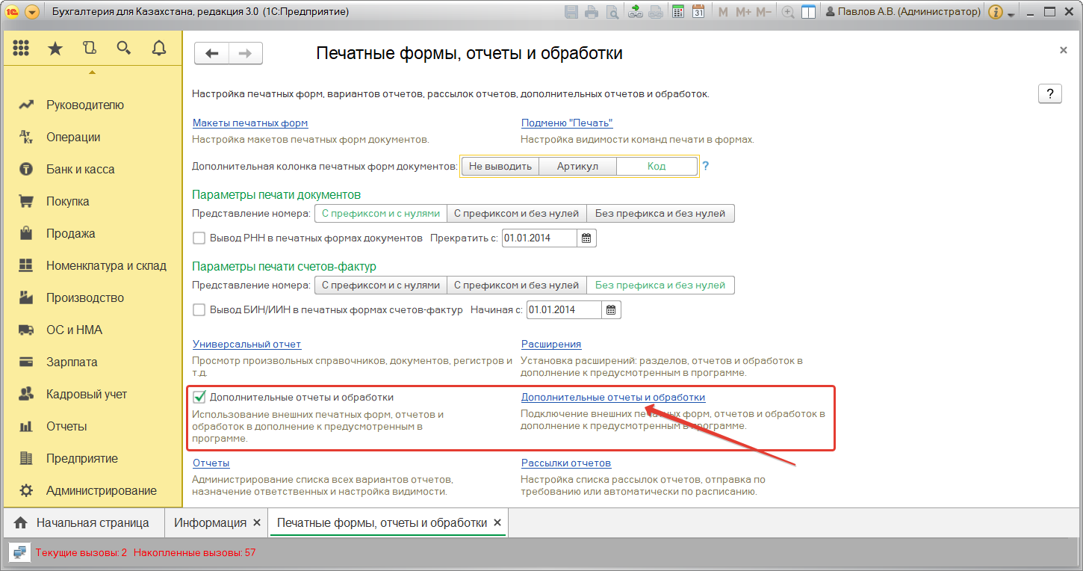Click the search magnifier in sidebar

coord(124,49)
